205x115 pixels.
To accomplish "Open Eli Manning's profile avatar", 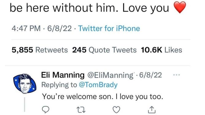I will [25, 83].
